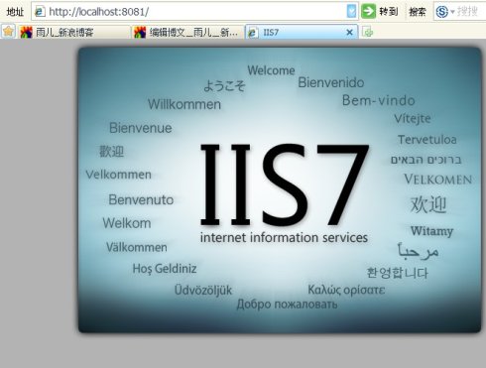This screenshot has width=486, height=368.
Task: Open the Sogou search engine icon
Action: coord(442,12)
